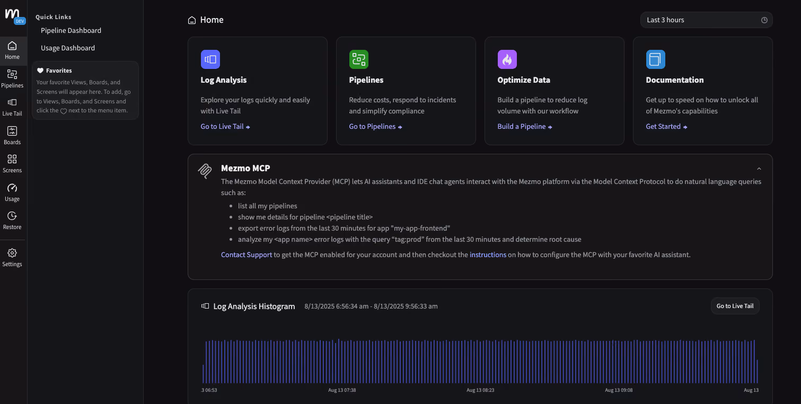Screen dimensions: 801x404
Task: Open the Last 3 hours time dropdown
Action: pyautogui.click(x=706, y=20)
